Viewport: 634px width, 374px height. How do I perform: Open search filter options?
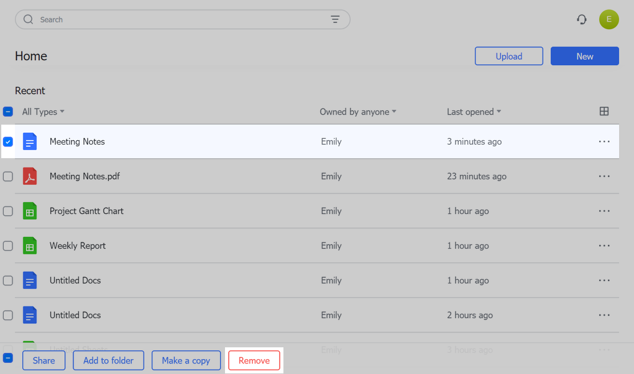click(336, 19)
